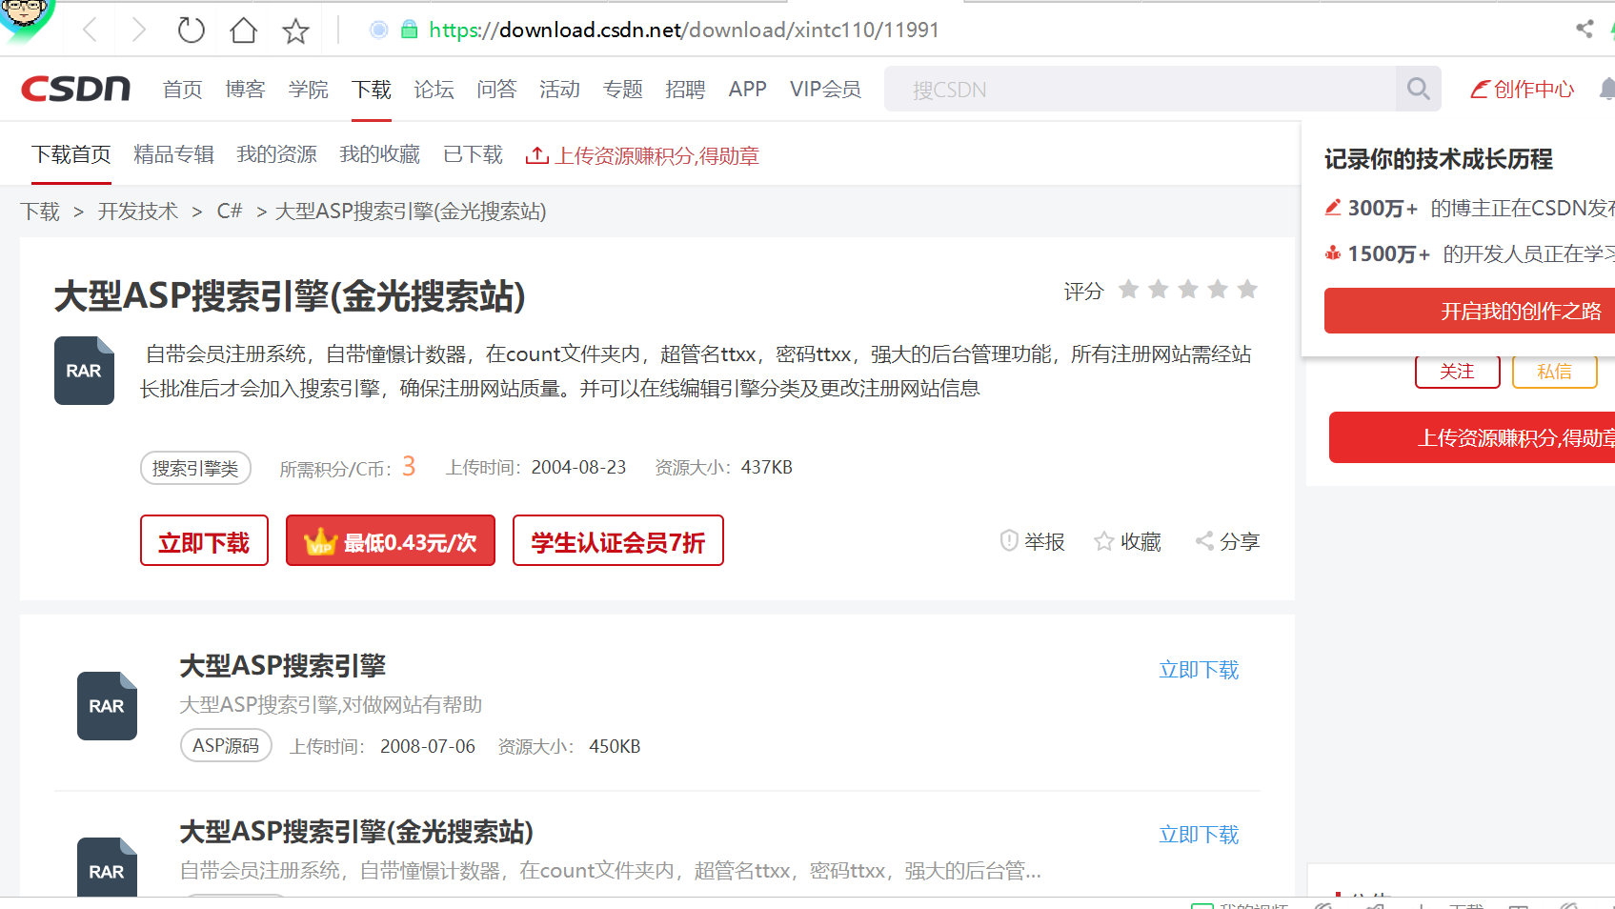Click the 关注 follow button
1615x909 pixels.
[1457, 371]
